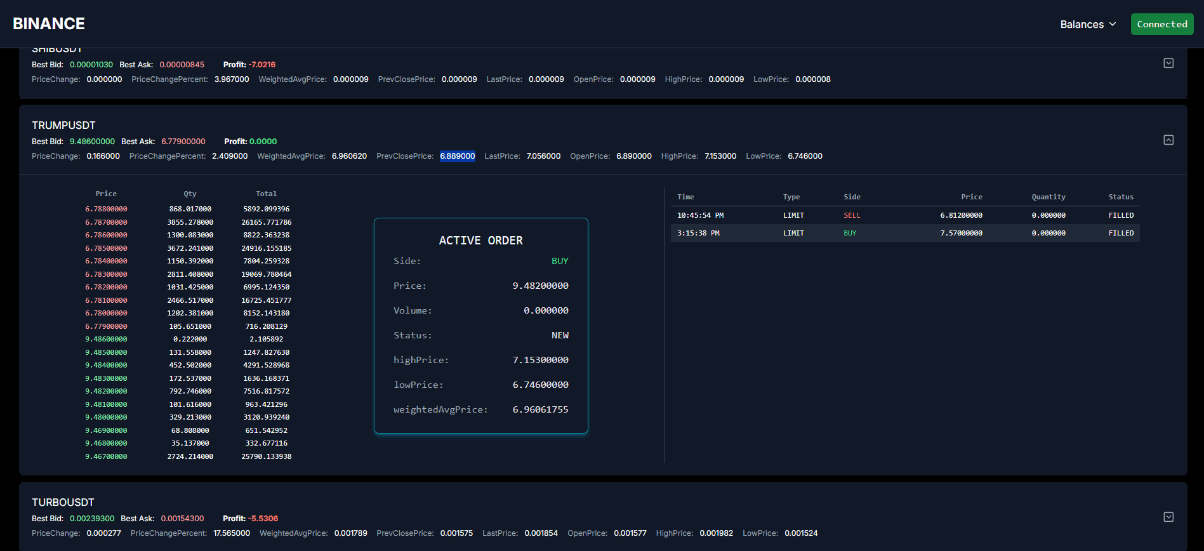This screenshot has width=1204, height=551.
Task: Click the Status column header in orders table
Action: tap(1120, 197)
